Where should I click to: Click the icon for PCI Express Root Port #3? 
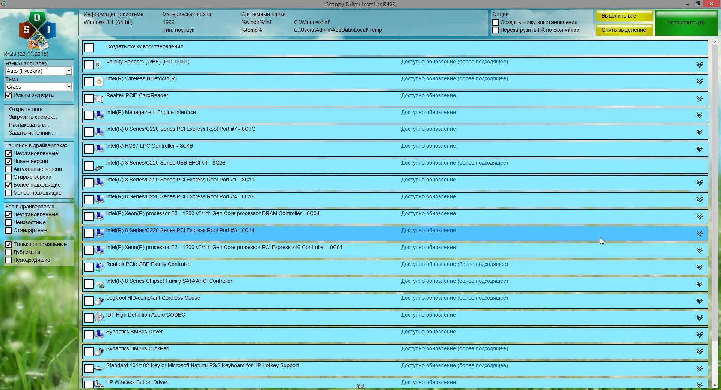pos(99,233)
